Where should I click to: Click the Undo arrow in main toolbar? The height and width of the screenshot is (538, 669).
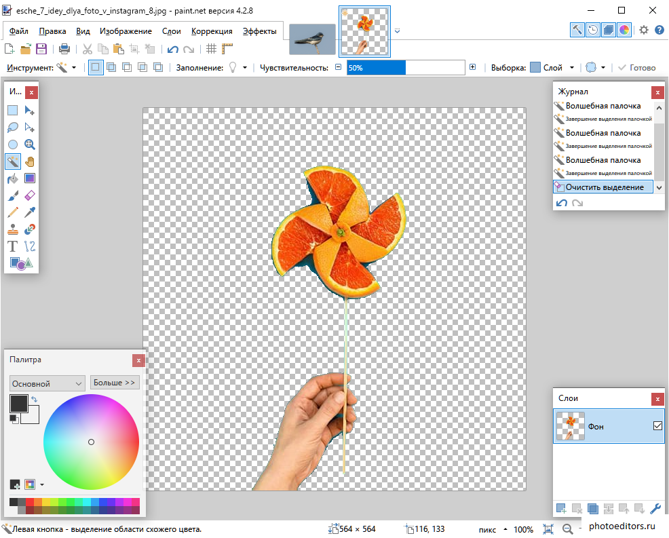173,50
